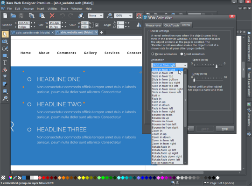Adjust the Delay (secs) slider handle
The width and height of the screenshot is (252, 186).
[x=194, y=80]
